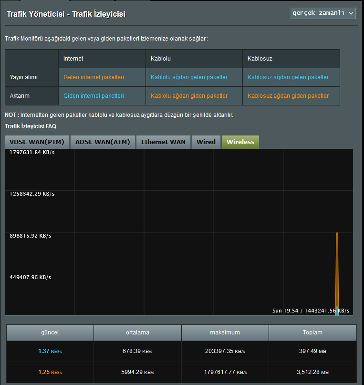This screenshot has width=364, height=385.
Task: Open the 'gerçek zamanlı' dropdown
Action: tap(323, 13)
